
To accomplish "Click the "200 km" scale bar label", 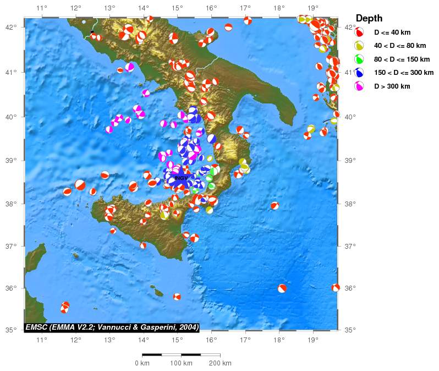I will click(220, 363).
